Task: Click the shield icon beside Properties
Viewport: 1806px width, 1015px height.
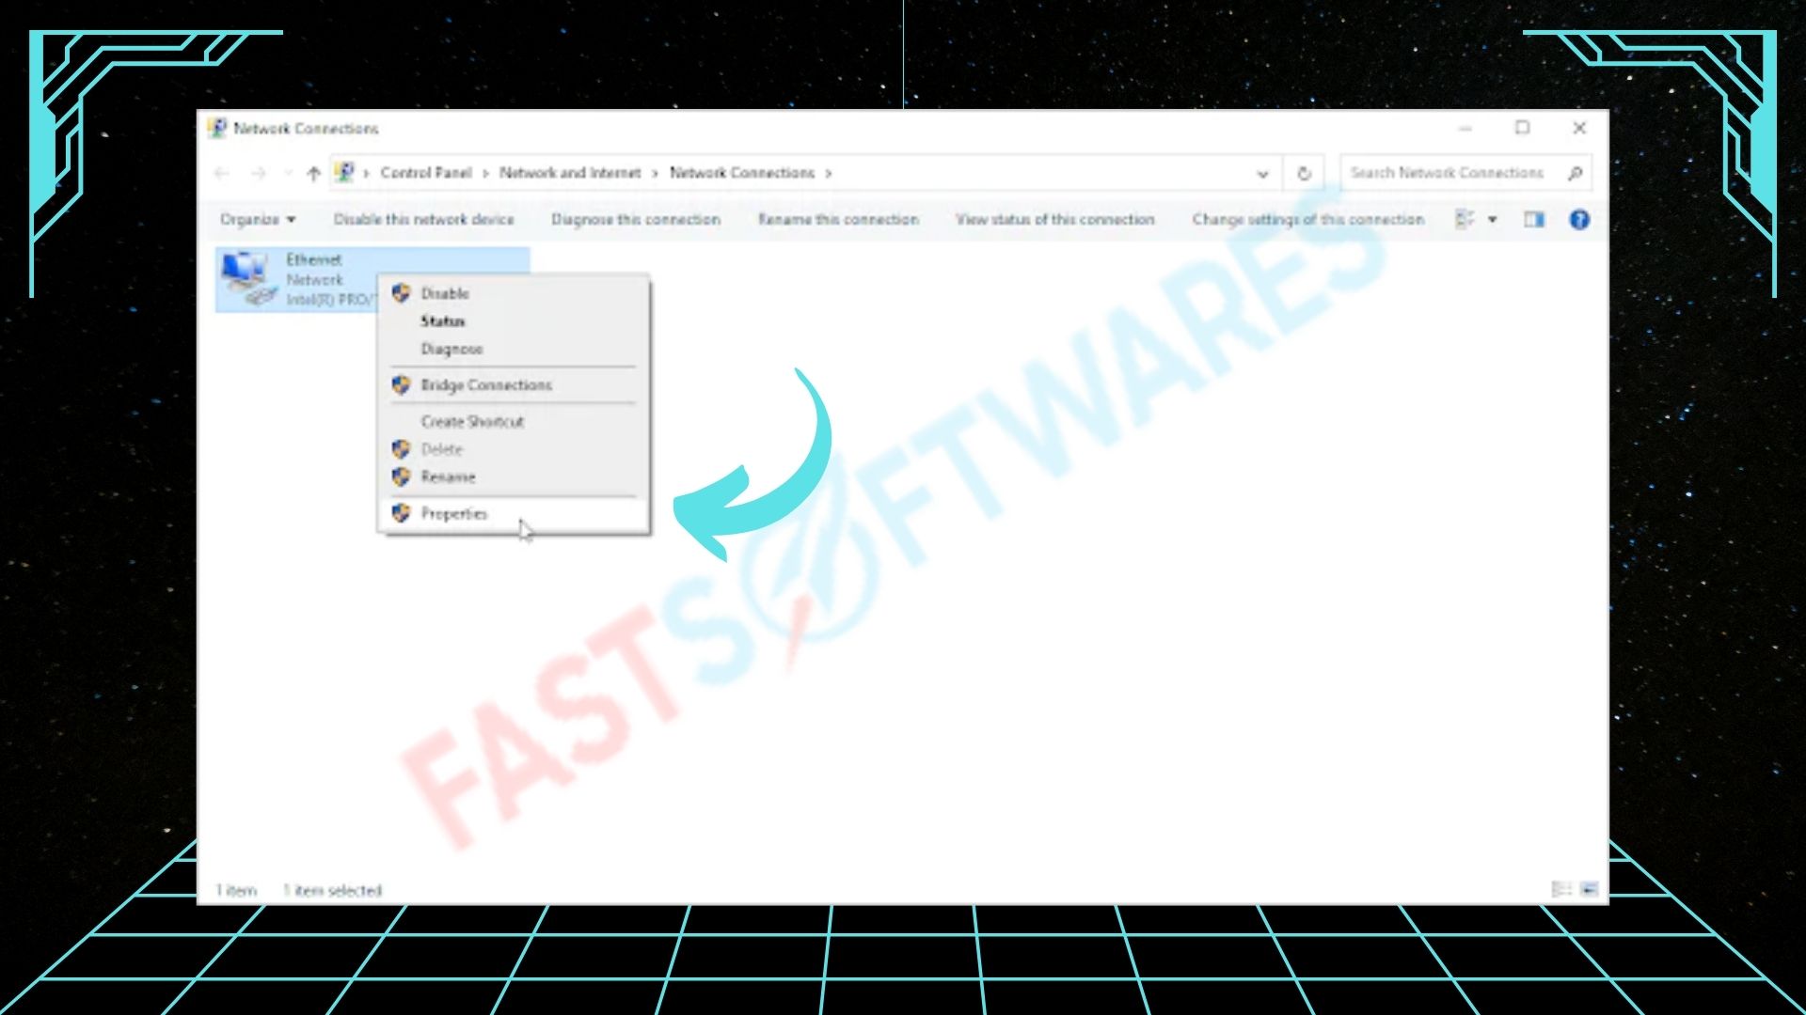Action: [401, 513]
